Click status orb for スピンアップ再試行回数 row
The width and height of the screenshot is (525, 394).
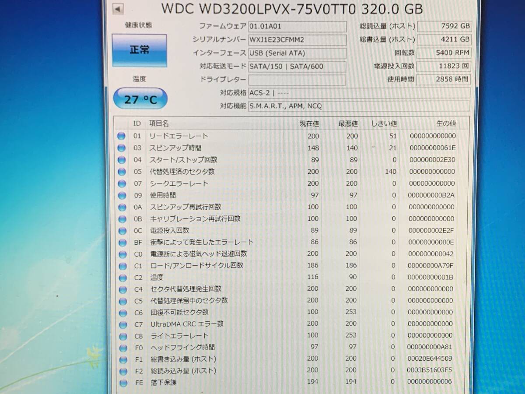(121, 207)
